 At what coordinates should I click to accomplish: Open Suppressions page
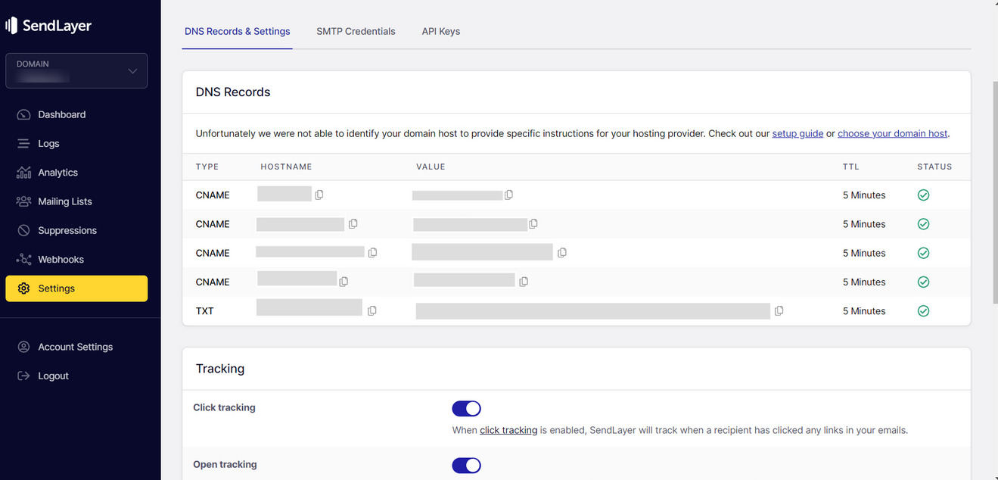pos(76,230)
